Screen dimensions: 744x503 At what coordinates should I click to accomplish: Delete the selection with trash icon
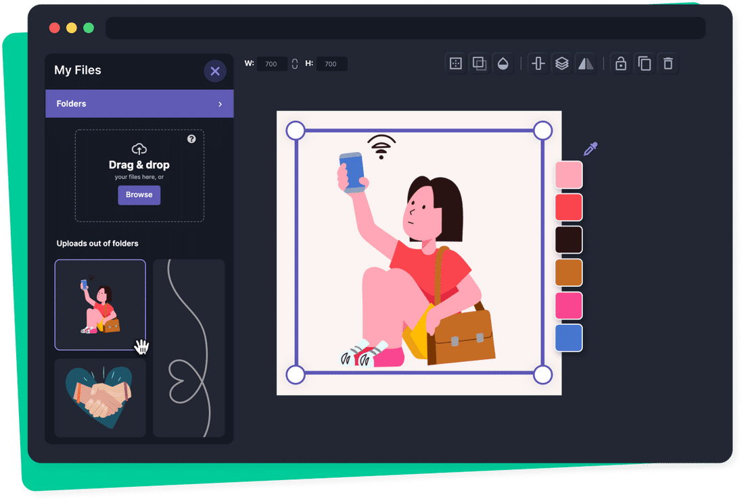[x=668, y=63]
